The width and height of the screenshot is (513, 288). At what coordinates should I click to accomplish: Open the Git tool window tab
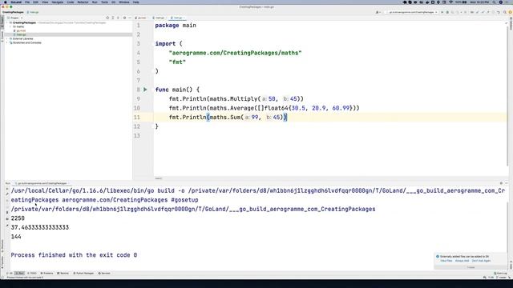(x=10, y=273)
